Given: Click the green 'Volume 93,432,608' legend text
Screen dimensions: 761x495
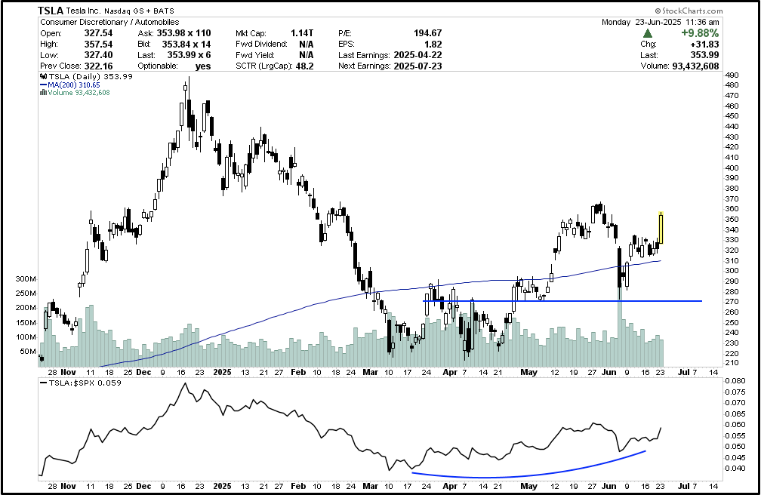Looking at the screenshot, I should click(79, 93).
